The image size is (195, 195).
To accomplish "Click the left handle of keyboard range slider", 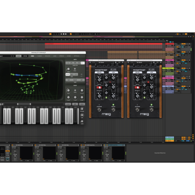I will pyautogui.click(x=18, y=104).
